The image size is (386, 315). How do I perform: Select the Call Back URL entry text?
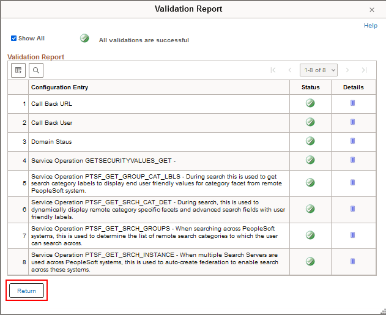52,104
